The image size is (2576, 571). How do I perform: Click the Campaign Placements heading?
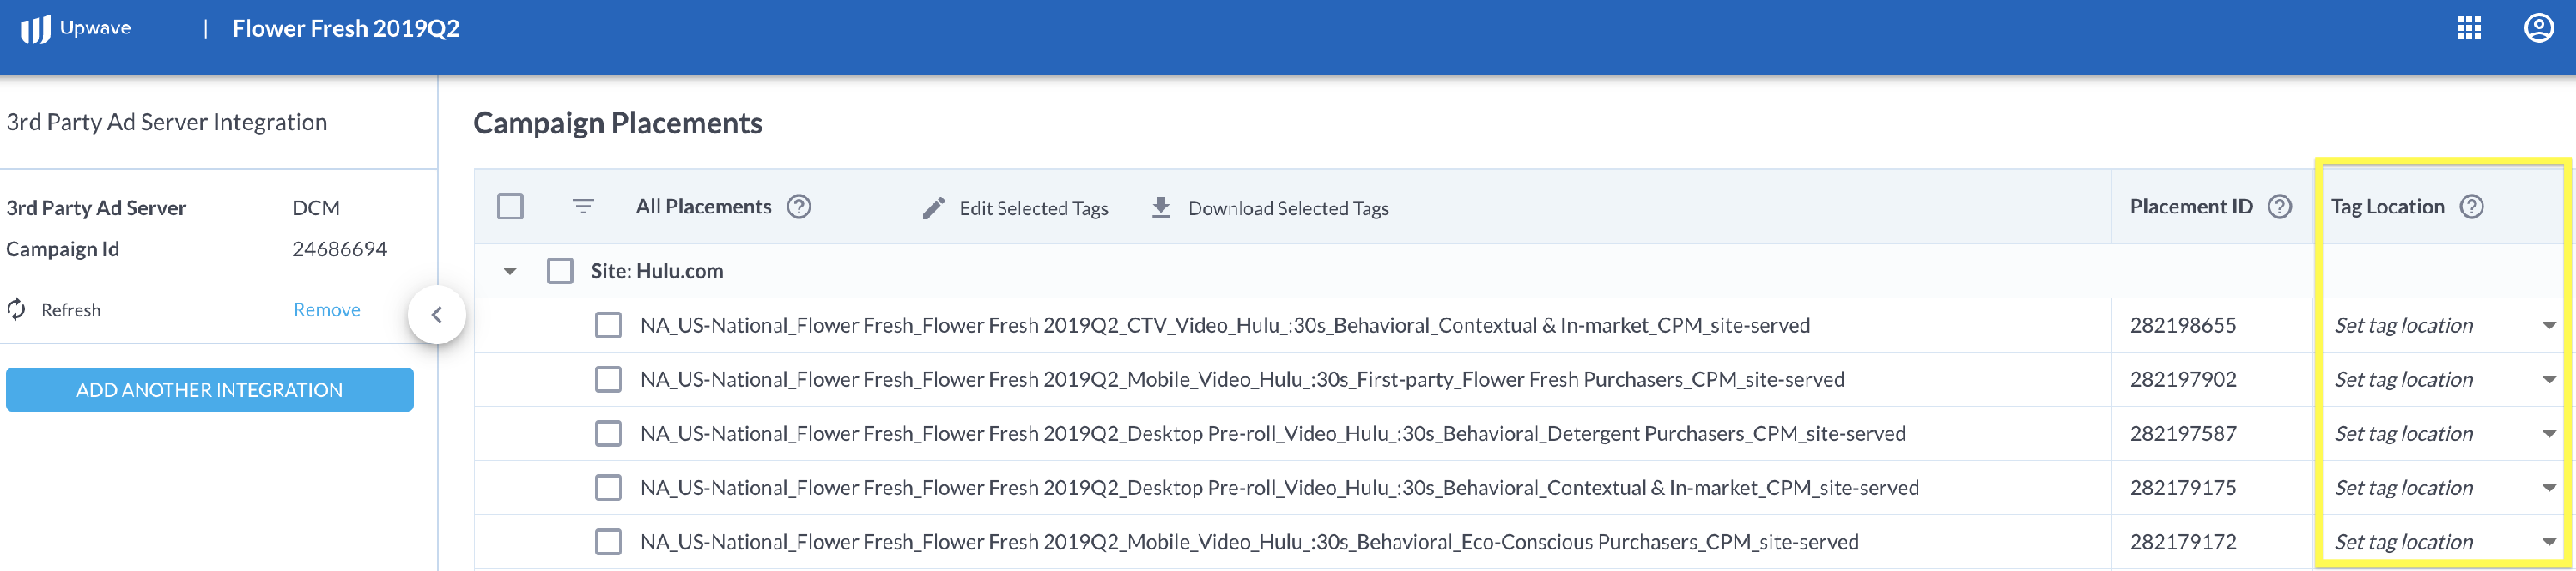[x=618, y=123]
